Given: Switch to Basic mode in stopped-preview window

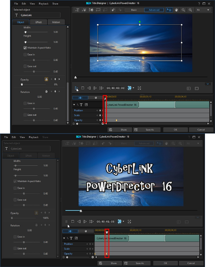Looking at the screenshot, I should click(134, 10).
